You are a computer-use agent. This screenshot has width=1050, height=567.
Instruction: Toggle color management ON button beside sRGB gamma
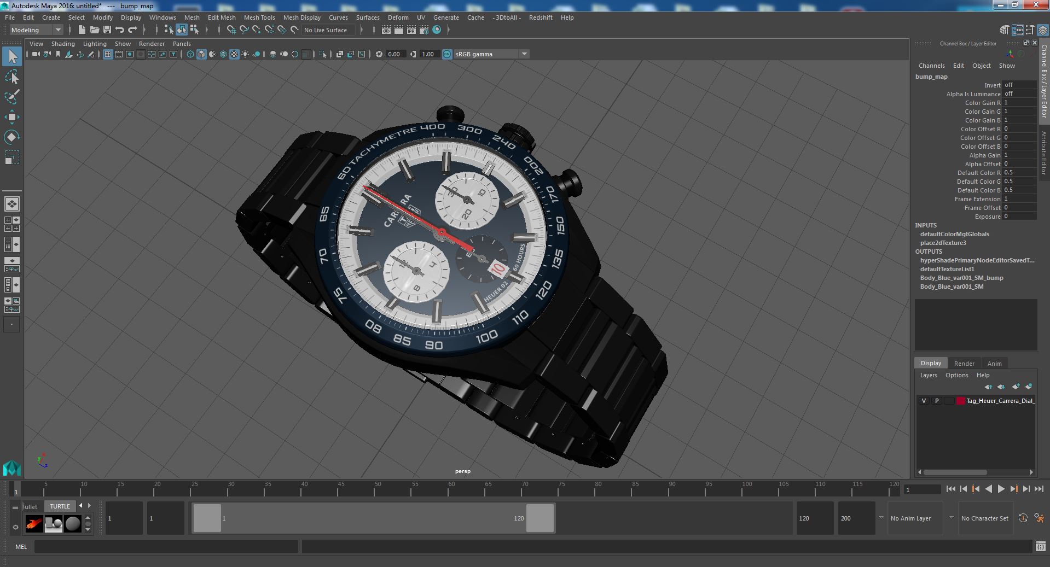click(447, 54)
